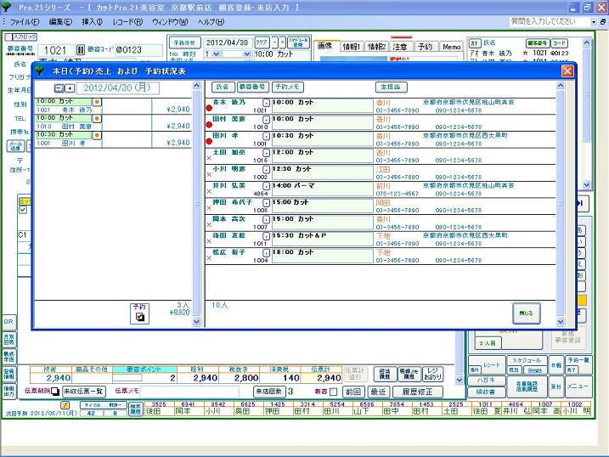Click the orange marker beside the 10:30 カット 田川 entry

(x=97, y=135)
